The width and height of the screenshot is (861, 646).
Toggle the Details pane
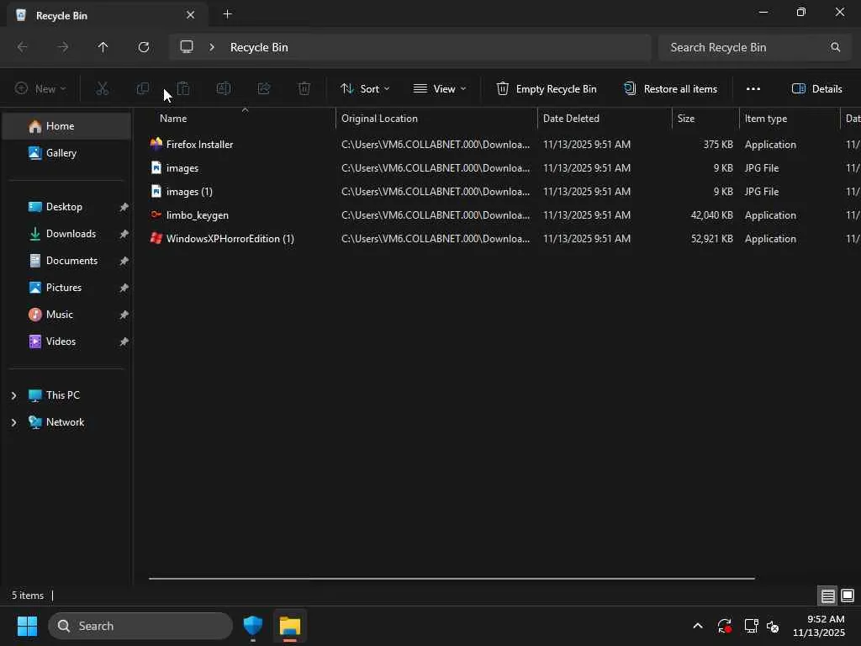817,88
